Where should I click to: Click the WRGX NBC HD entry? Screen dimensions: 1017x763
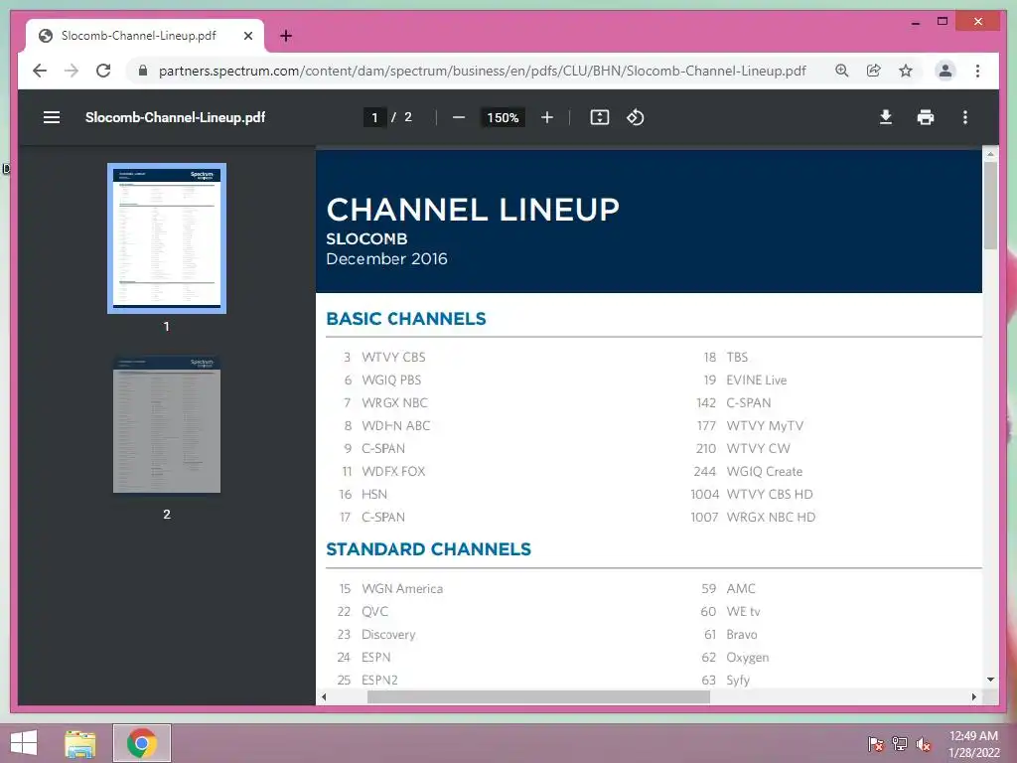753,517
